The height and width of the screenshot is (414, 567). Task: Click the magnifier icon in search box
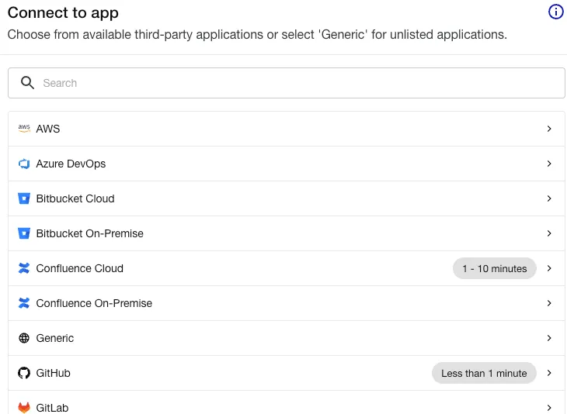[27, 83]
